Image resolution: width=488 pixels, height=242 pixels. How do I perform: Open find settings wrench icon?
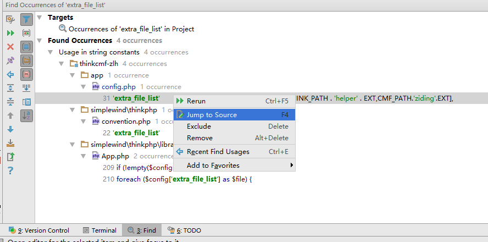pyautogui.click(x=10, y=19)
